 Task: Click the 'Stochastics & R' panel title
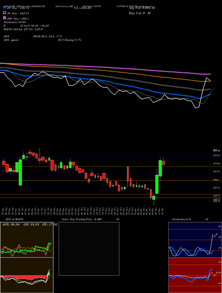[x=181, y=219]
